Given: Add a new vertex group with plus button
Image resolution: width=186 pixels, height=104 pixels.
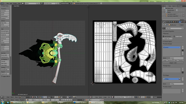Looking at the screenshot, I should coord(183,47).
